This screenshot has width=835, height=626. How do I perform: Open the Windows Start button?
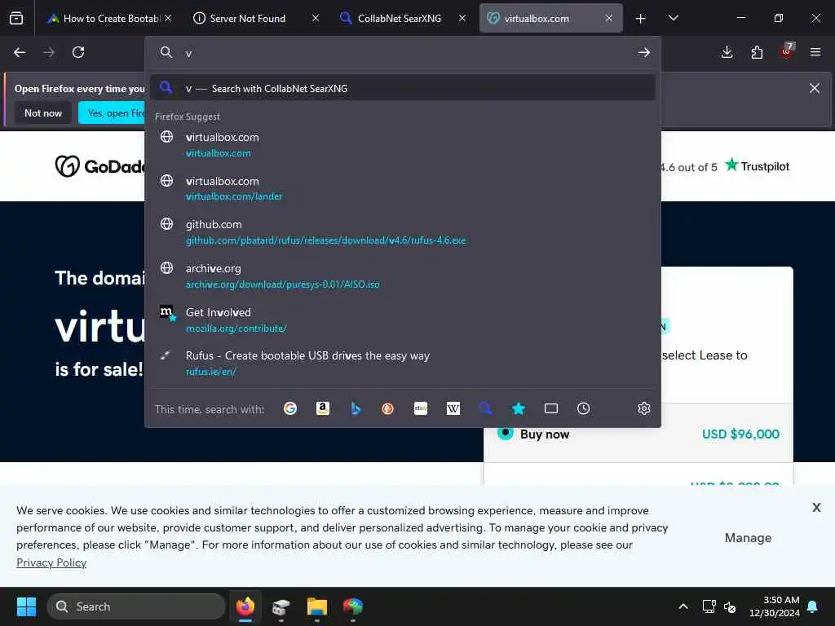[x=26, y=606]
